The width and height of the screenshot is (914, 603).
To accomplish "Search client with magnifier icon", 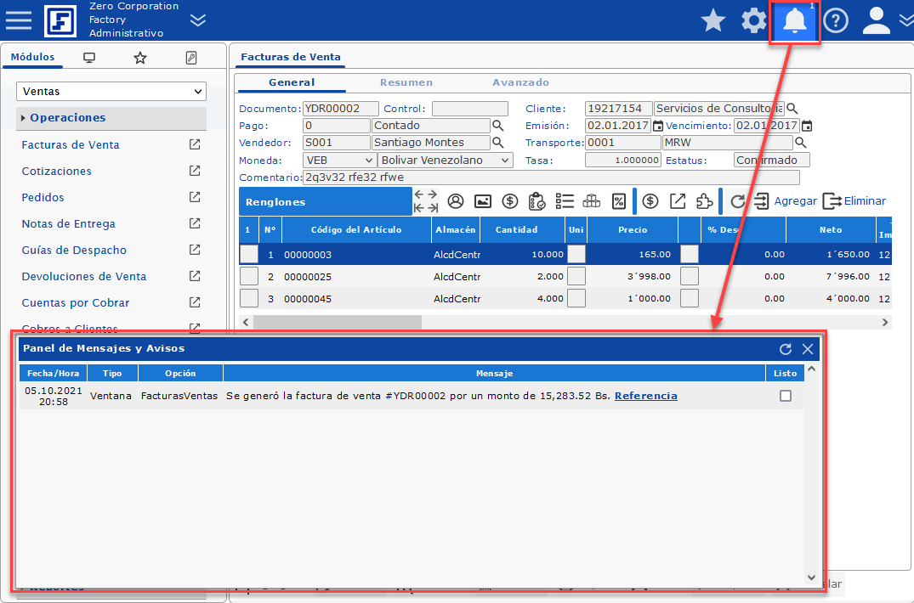I will pos(792,109).
